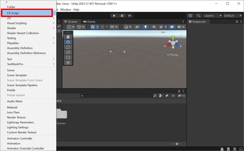Toggle grid snapping icon
The width and height of the screenshot is (244, 151).
tap(102, 27)
